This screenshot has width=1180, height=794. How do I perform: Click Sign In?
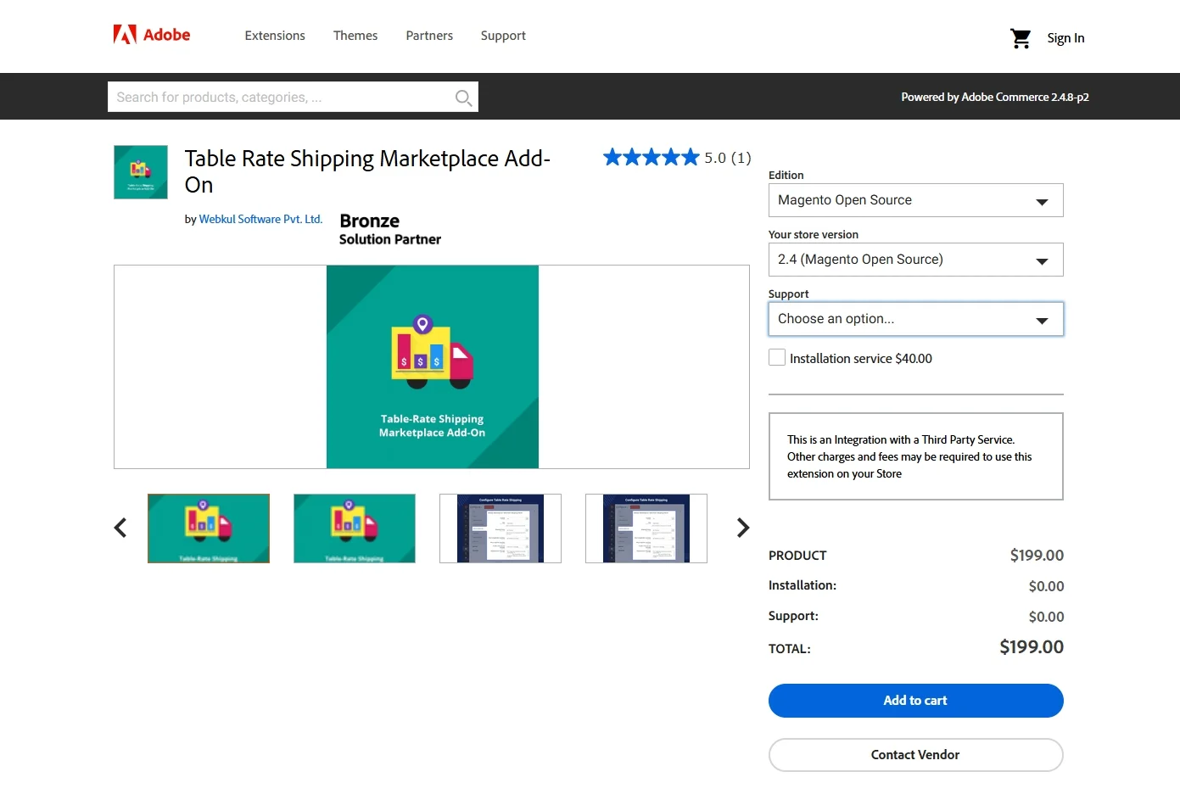click(x=1065, y=38)
